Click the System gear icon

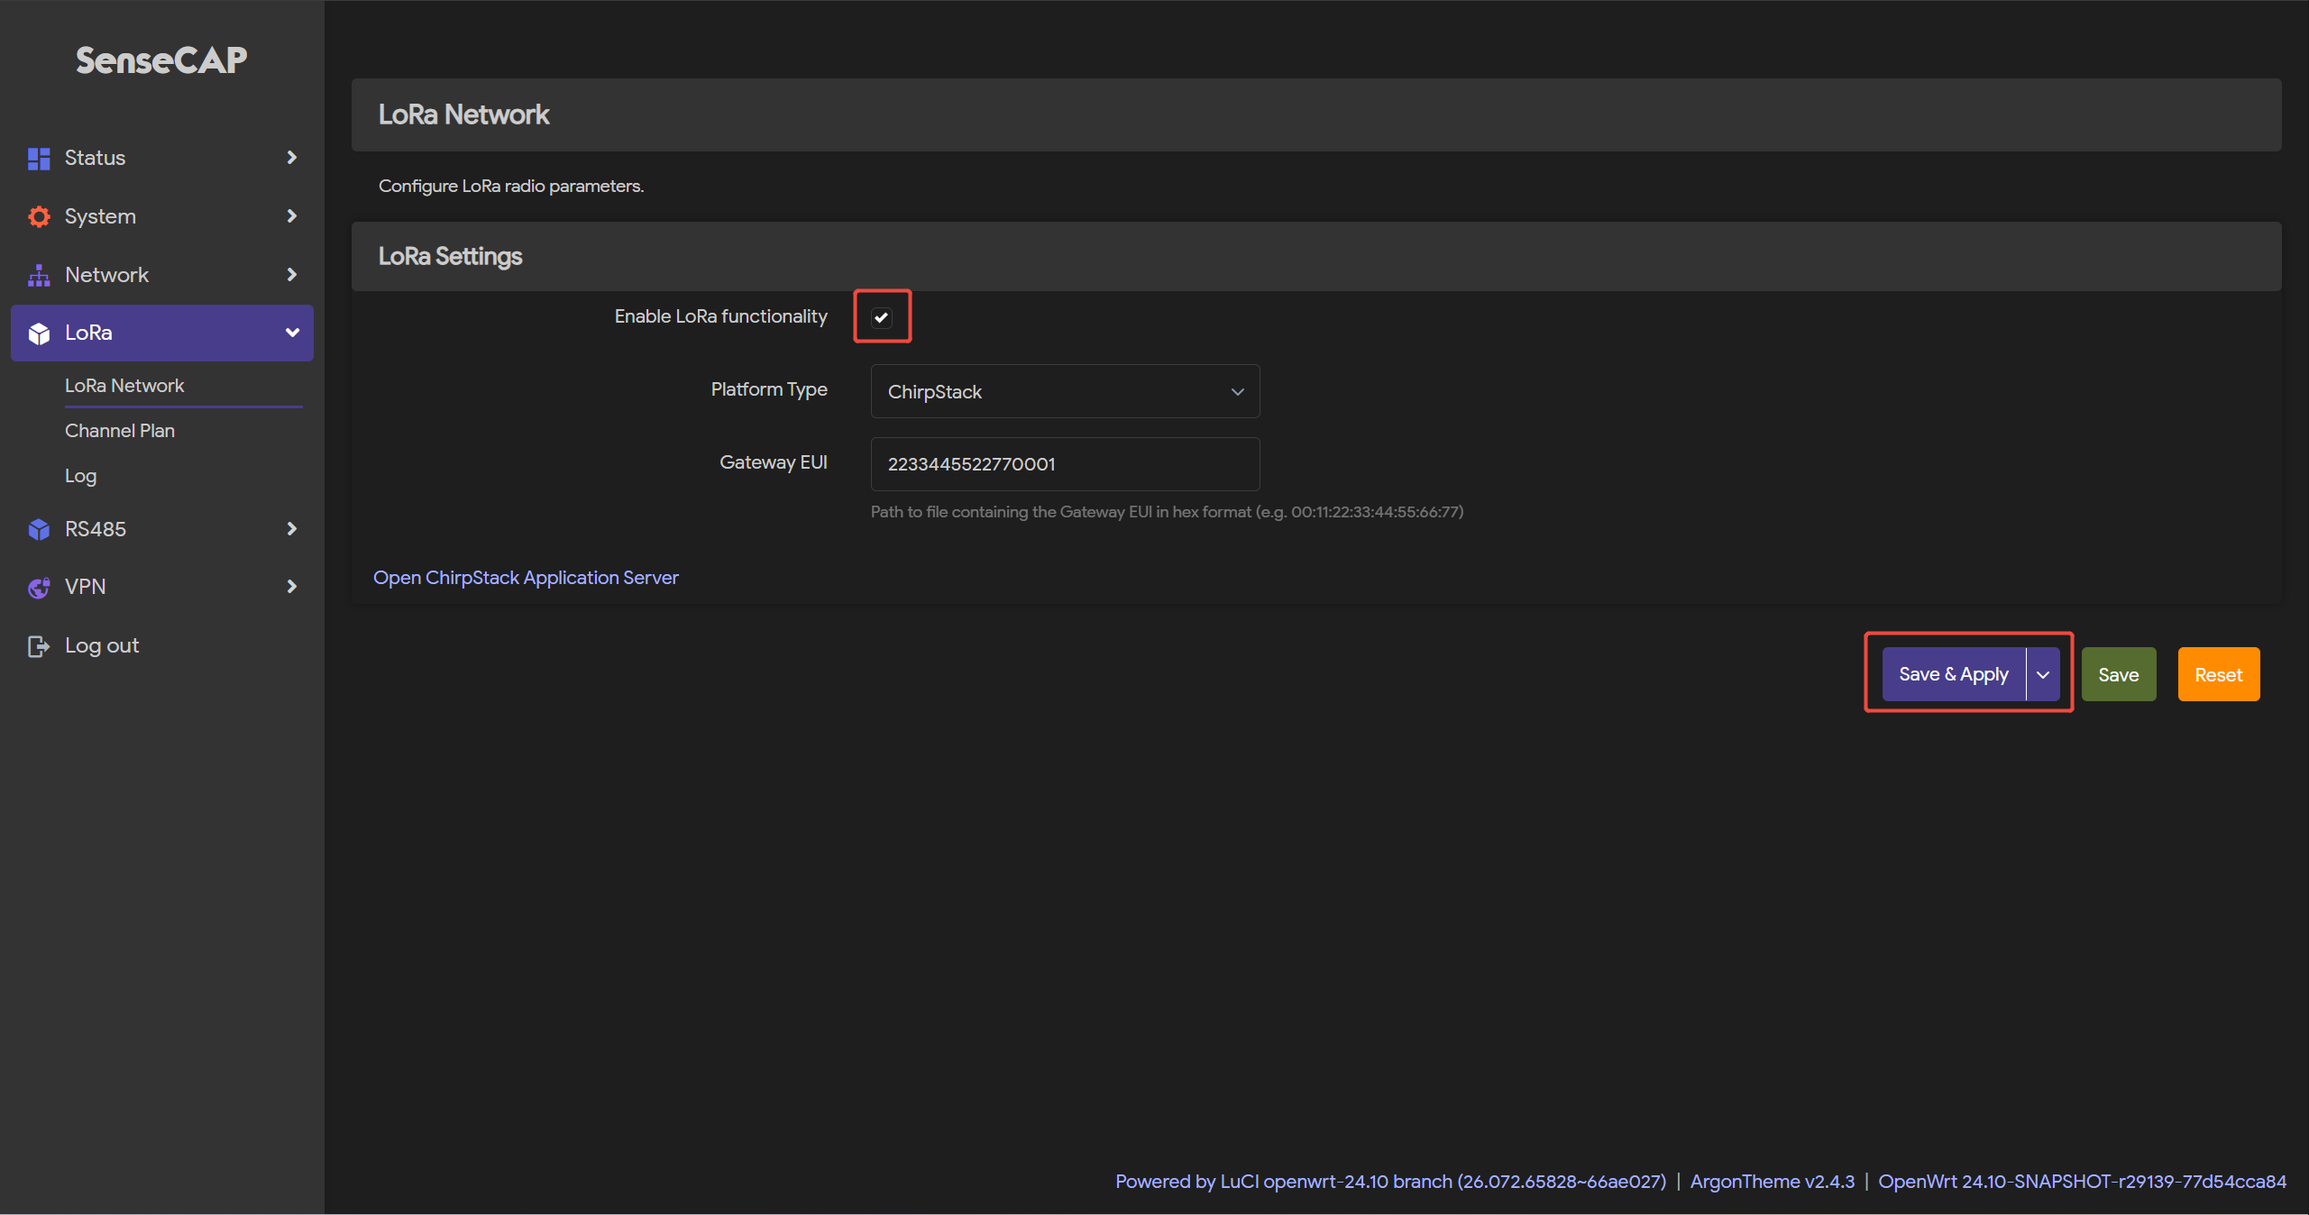tap(39, 216)
